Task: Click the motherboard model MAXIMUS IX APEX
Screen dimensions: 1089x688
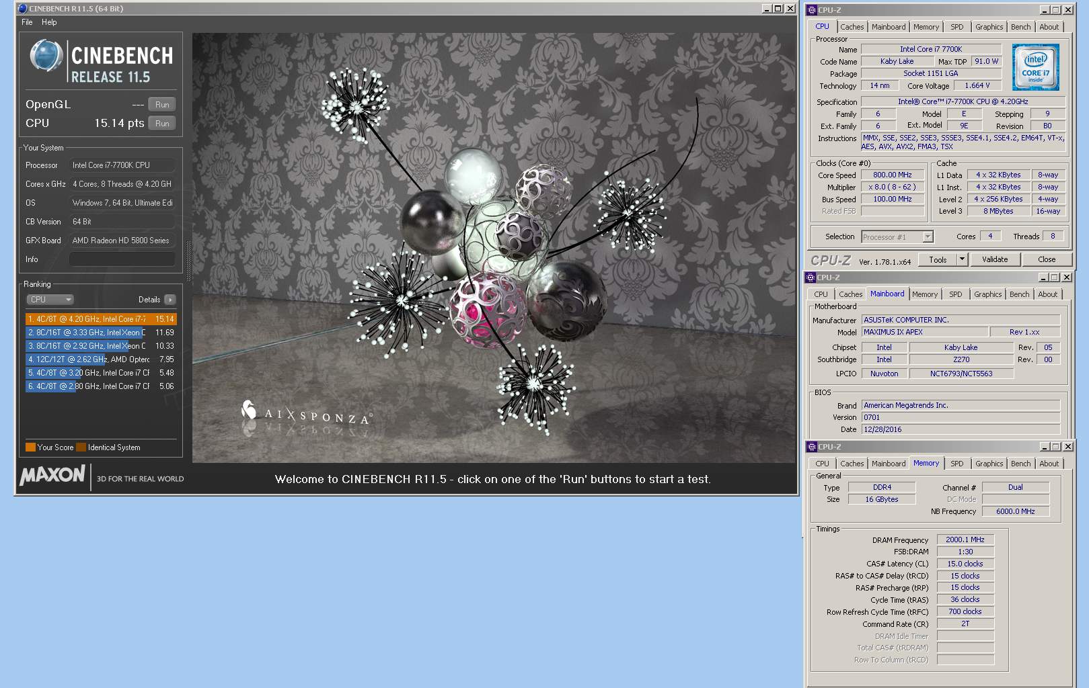Action: (x=925, y=332)
